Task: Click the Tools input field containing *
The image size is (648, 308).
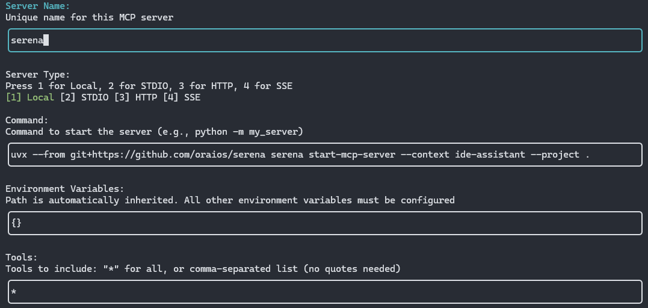Action: [325, 292]
